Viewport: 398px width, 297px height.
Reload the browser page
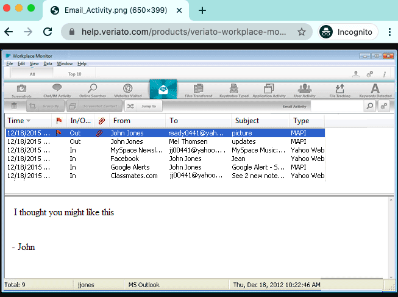click(x=48, y=32)
